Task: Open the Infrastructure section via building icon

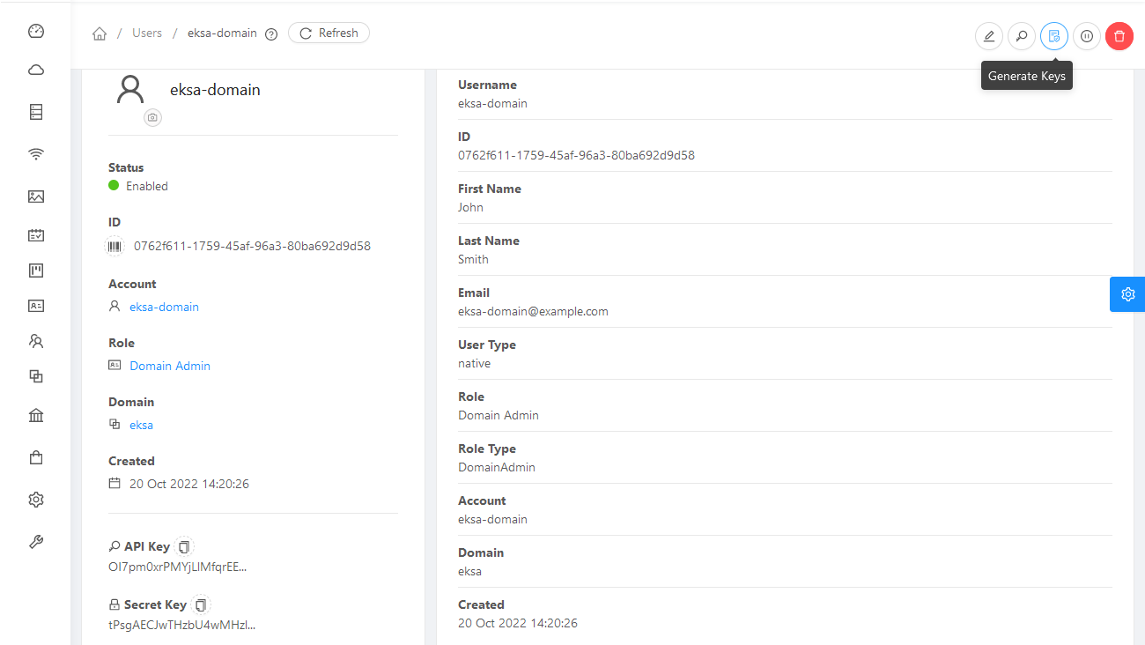Action: (35, 414)
